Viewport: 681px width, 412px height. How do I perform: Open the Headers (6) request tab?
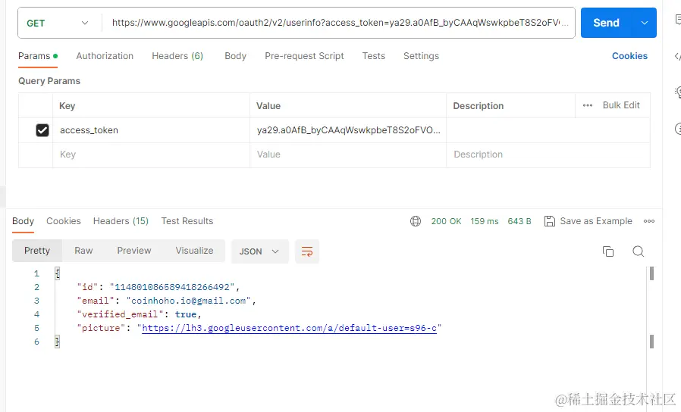(177, 56)
